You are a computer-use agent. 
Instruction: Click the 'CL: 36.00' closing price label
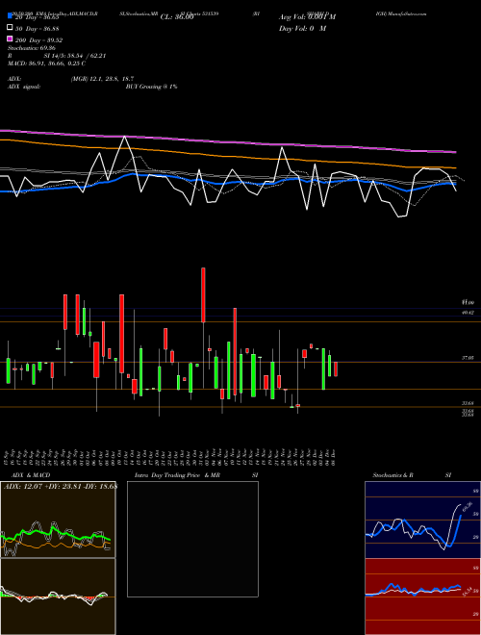tap(177, 17)
